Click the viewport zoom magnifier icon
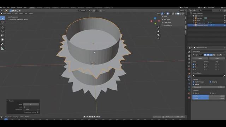 point(159,28)
